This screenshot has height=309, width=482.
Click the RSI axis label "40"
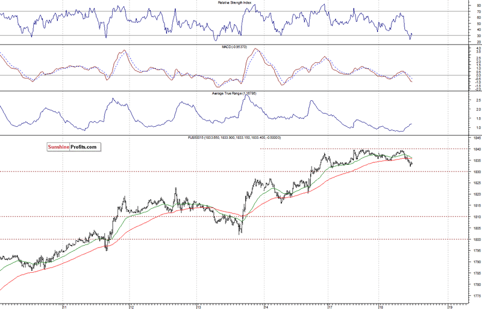coord(479,30)
